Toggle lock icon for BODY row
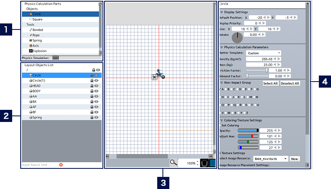The width and height of the screenshot is (331, 189). click(92, 91)
